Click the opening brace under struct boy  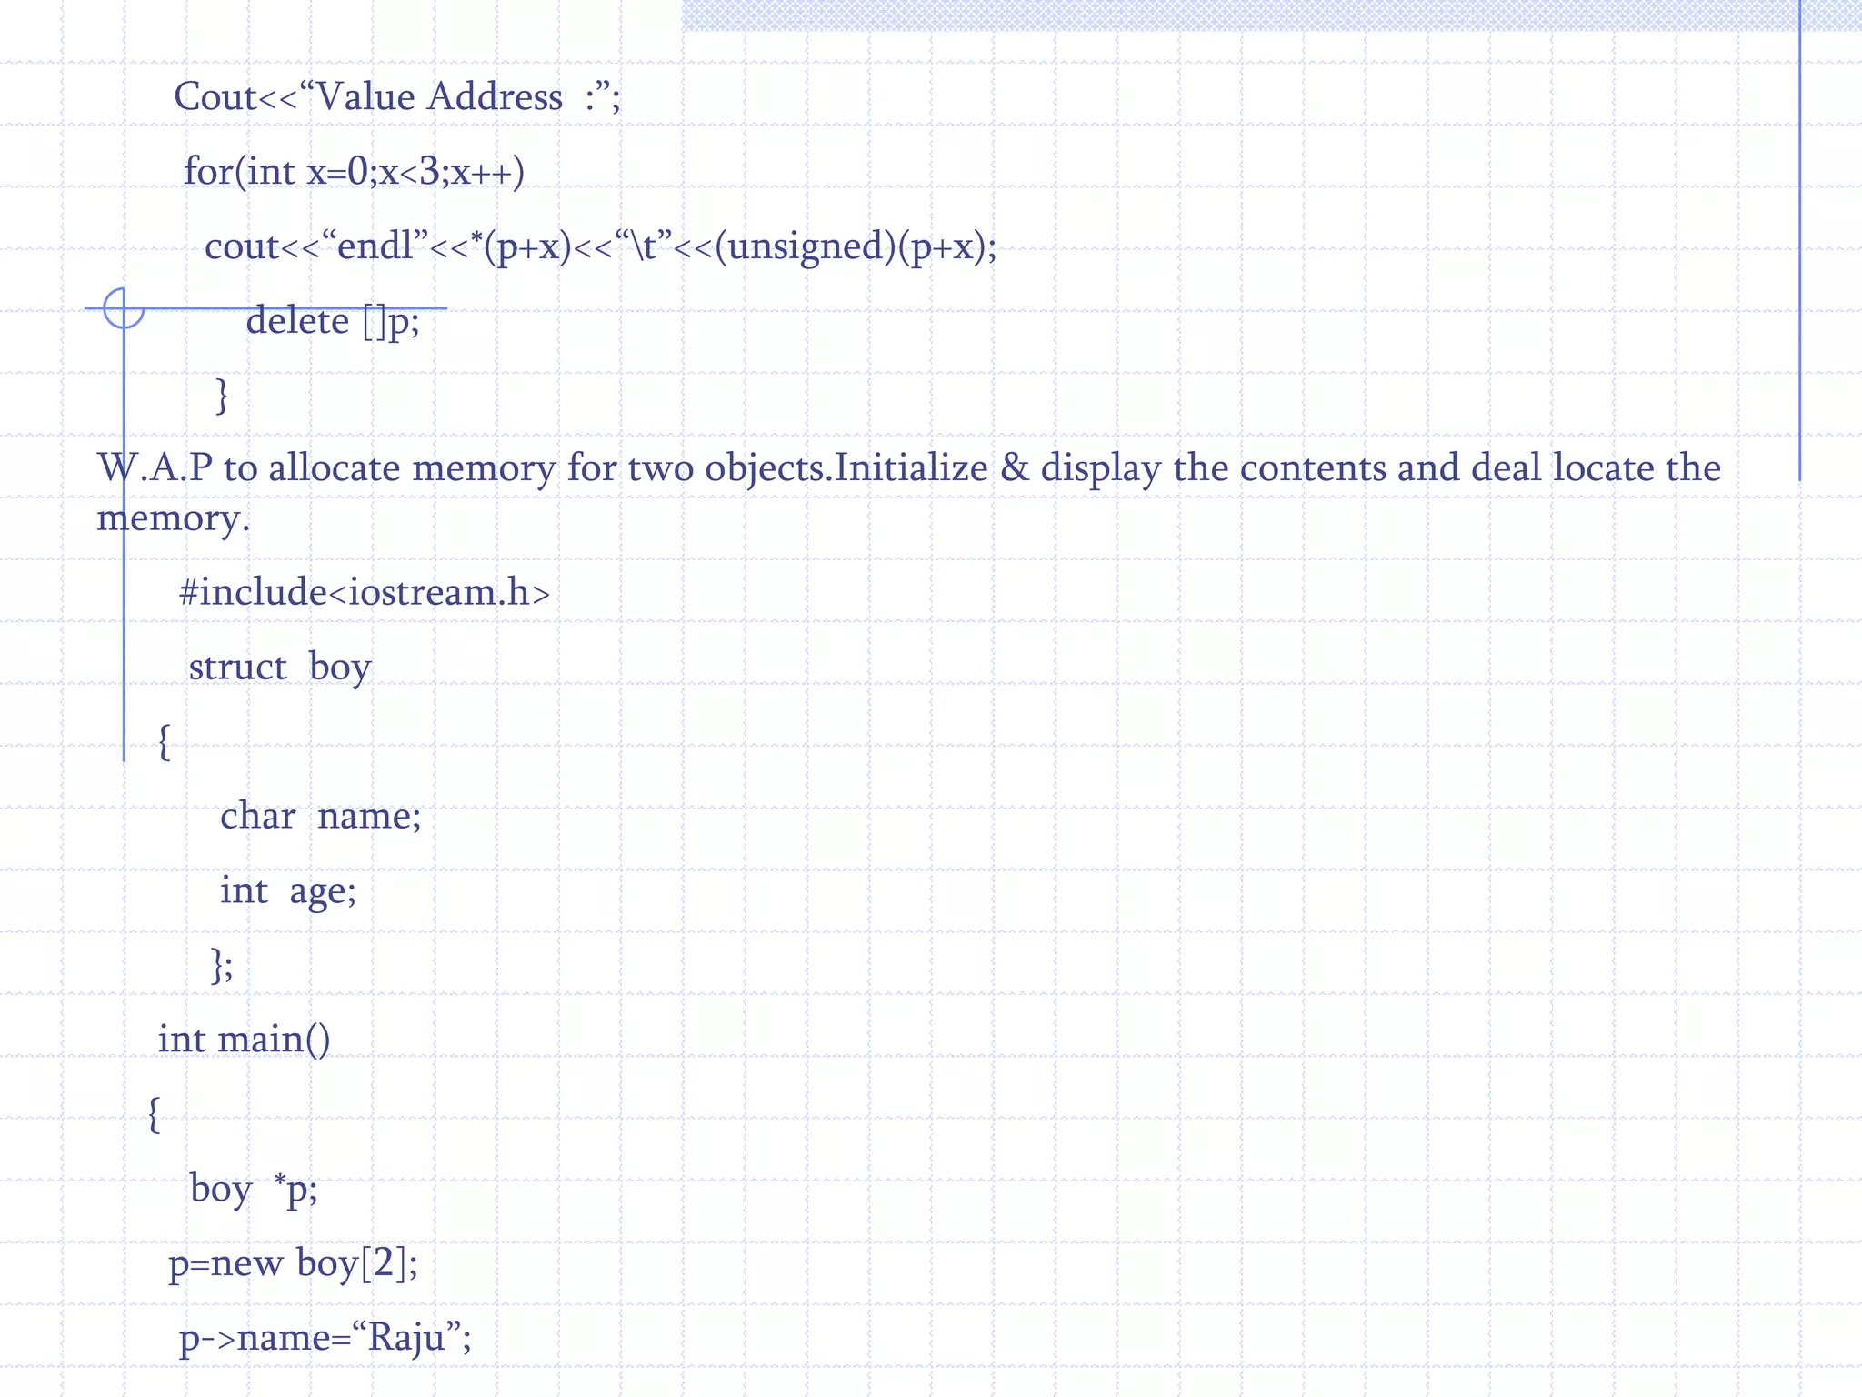point(164,741)
